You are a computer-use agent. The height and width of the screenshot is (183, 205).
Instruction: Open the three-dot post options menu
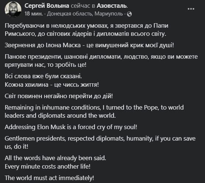click(x=191, y=9)
